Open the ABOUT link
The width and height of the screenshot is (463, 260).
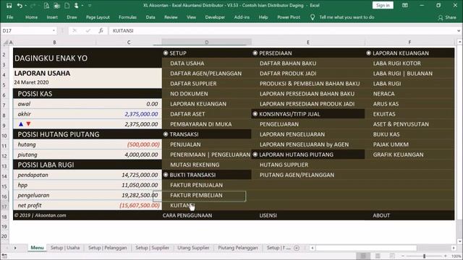381,215
